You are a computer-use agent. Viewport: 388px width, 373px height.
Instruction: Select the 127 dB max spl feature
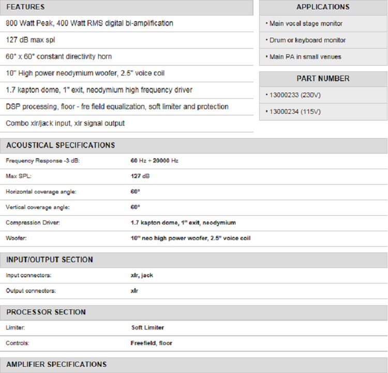tap(30, 40)
